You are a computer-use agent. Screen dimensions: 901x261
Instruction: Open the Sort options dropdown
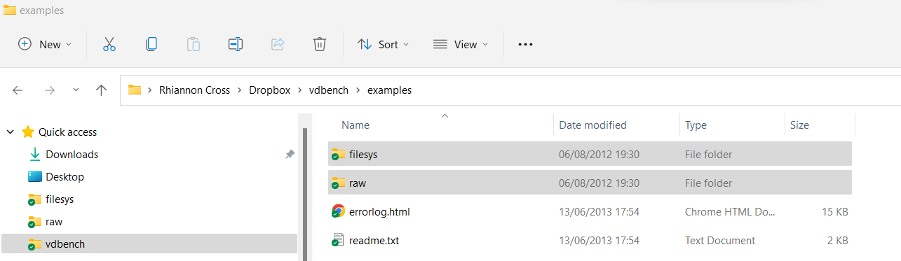[x=383, y=44]
